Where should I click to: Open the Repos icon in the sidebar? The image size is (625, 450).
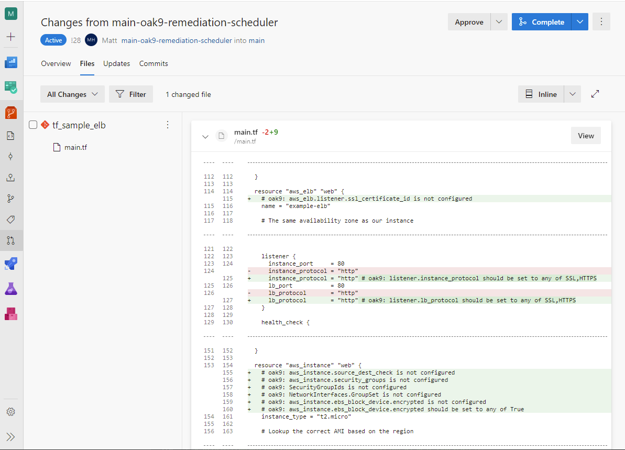[11, 112]
